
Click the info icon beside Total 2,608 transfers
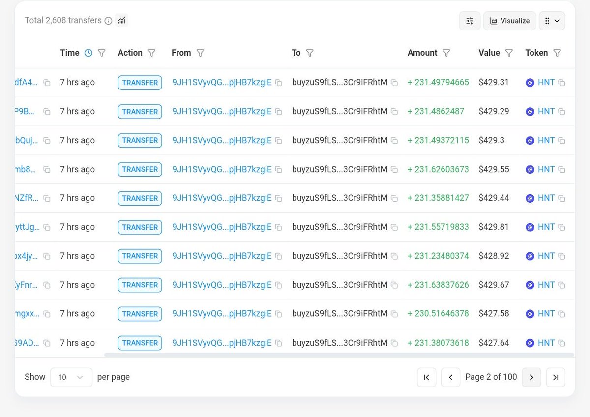coord(109,21)
